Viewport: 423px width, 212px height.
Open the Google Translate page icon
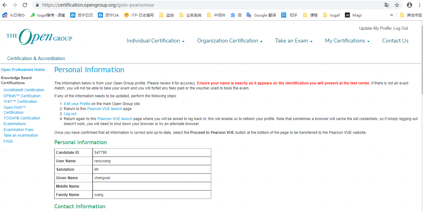click(x=387, y=5)
